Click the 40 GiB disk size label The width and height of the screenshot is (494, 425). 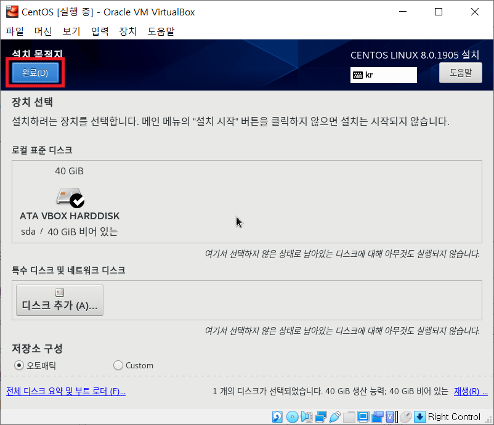70,171
